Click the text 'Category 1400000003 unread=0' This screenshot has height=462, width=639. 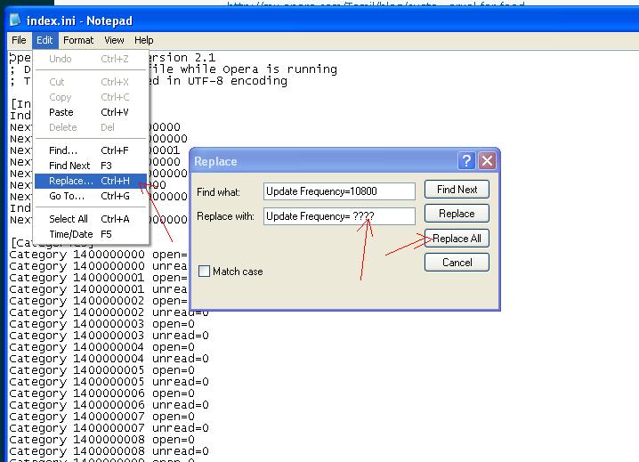(x=109, y=336)
